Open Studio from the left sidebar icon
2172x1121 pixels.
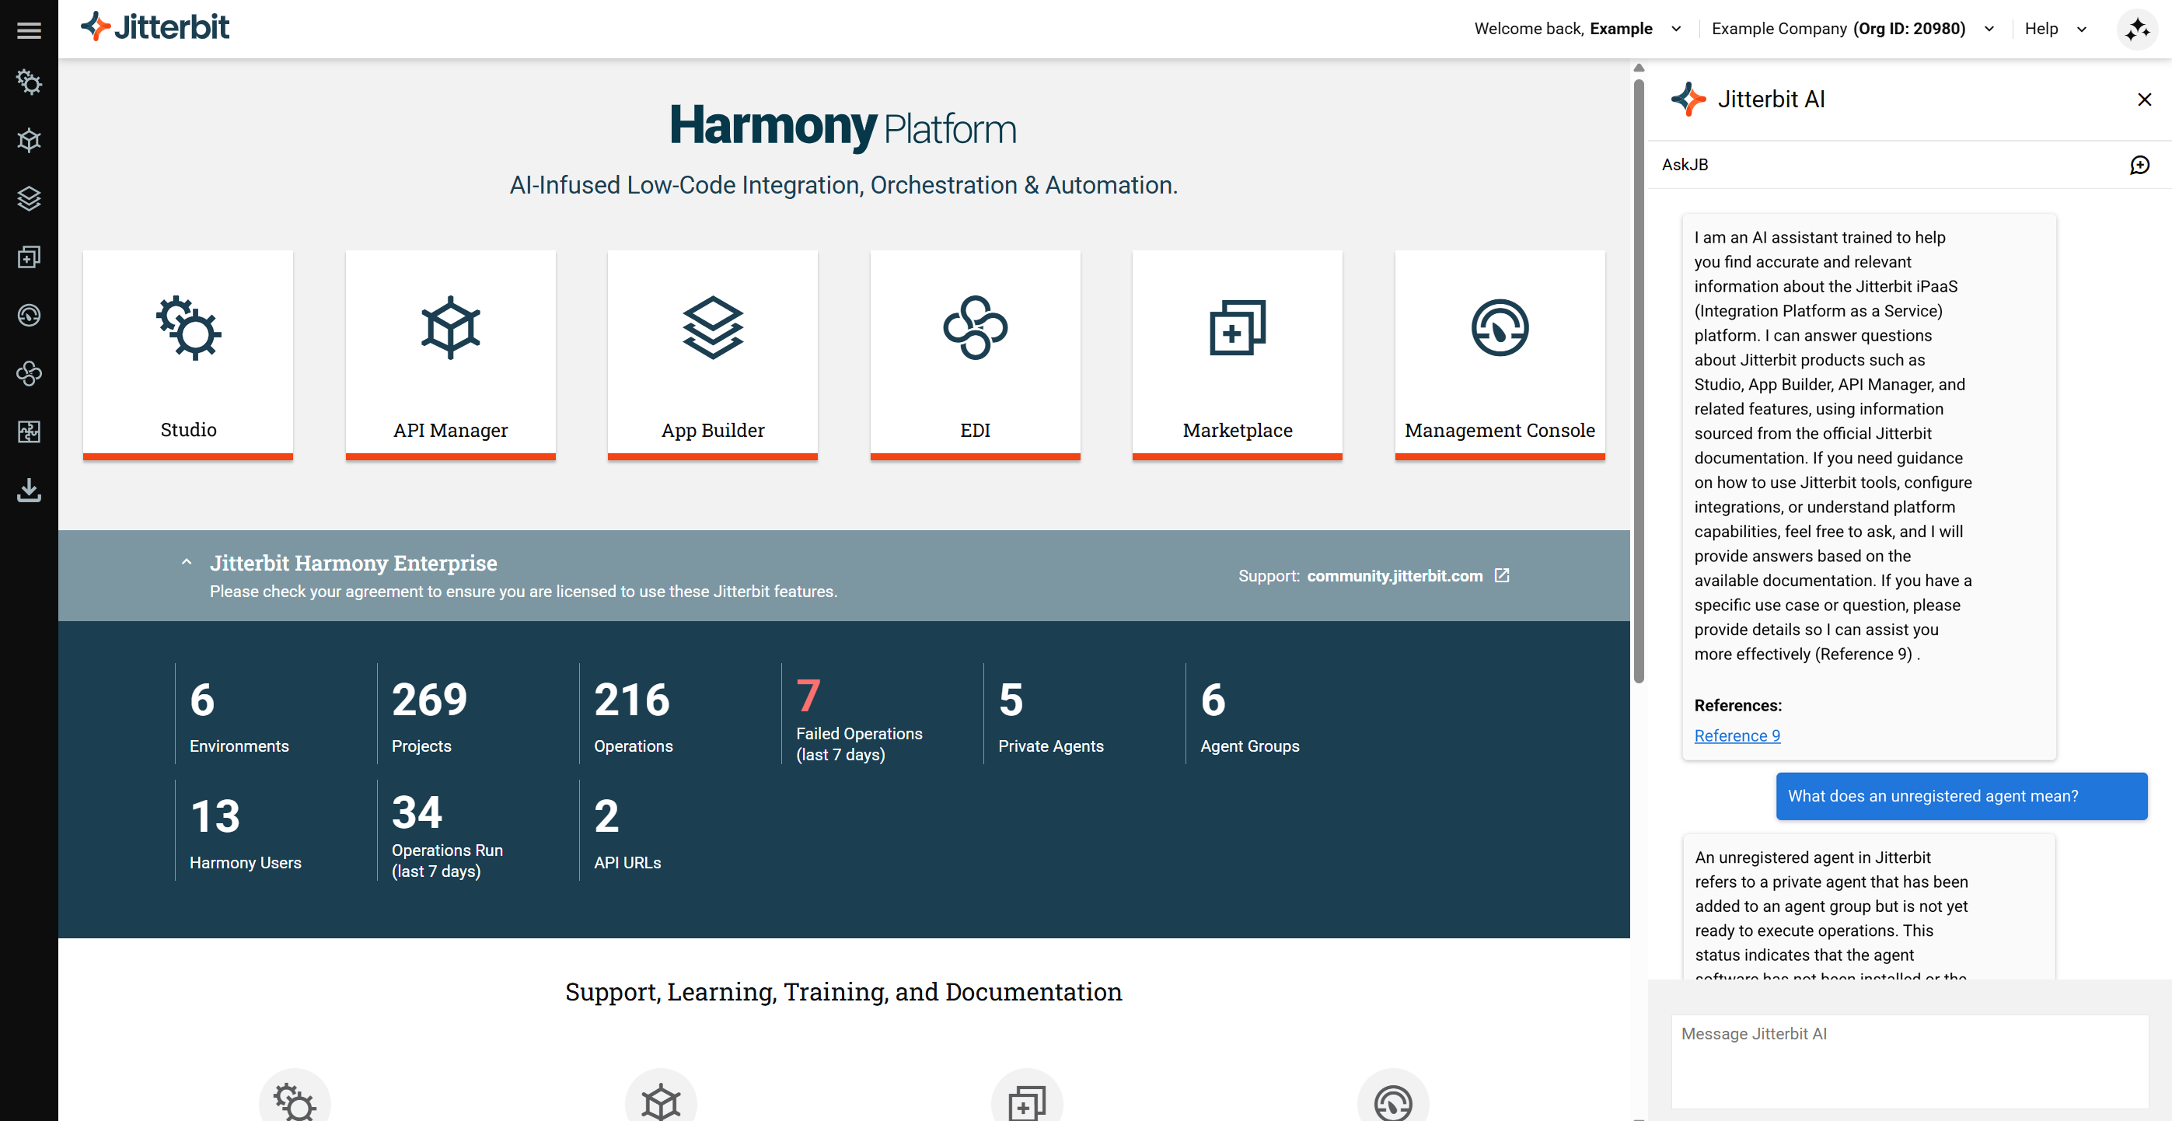[x=29, y=82]
